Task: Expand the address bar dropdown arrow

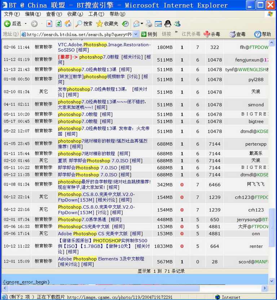Action: tap(136, 34)
